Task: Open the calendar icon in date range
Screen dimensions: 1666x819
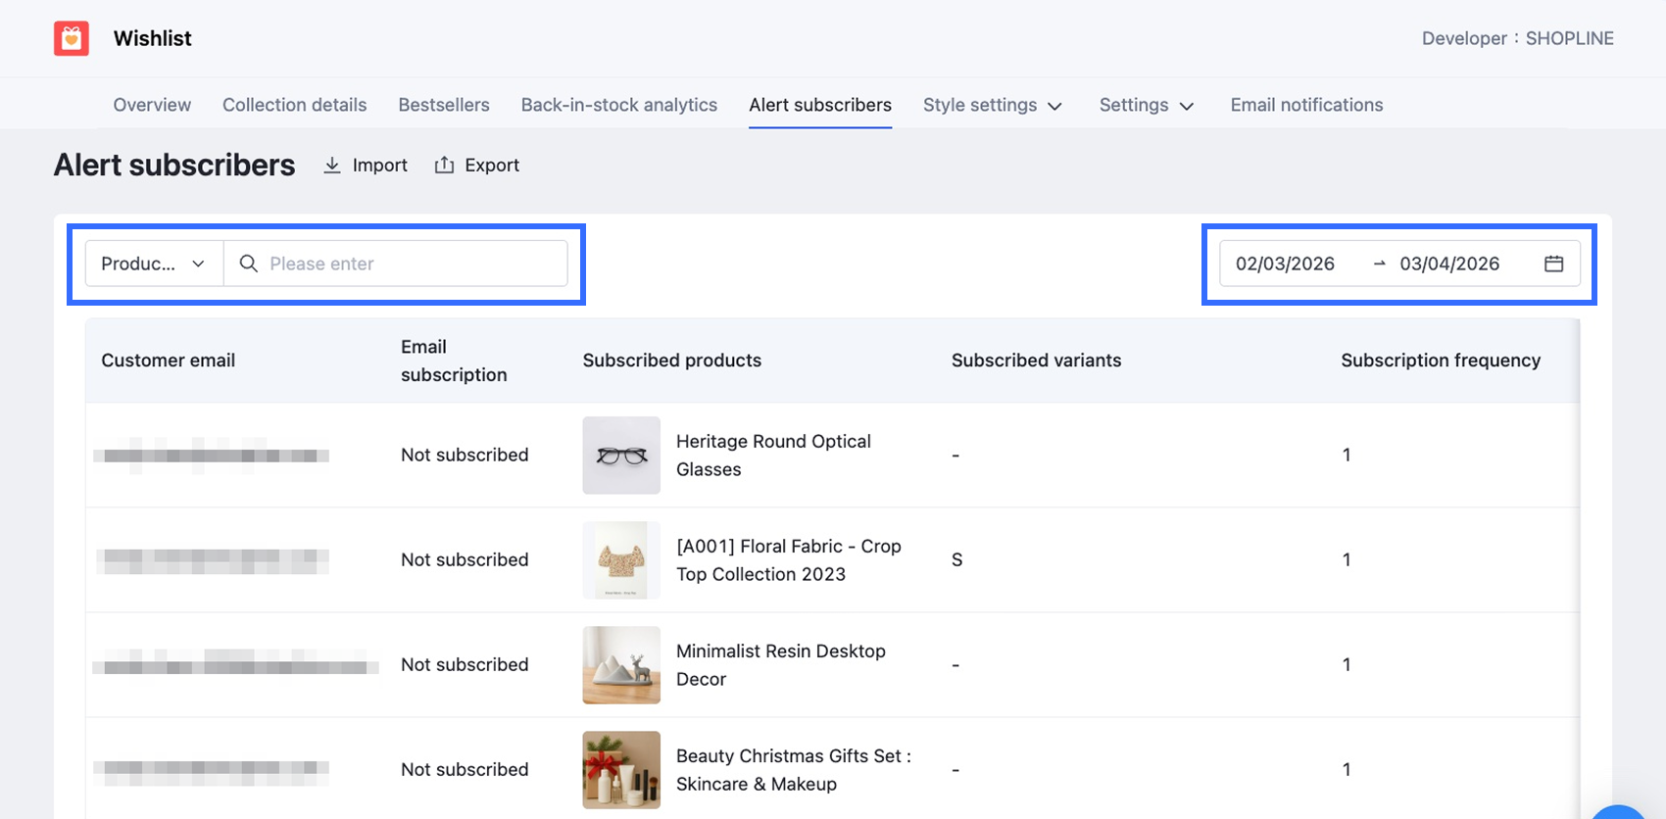Action: tap(1553, 264)
